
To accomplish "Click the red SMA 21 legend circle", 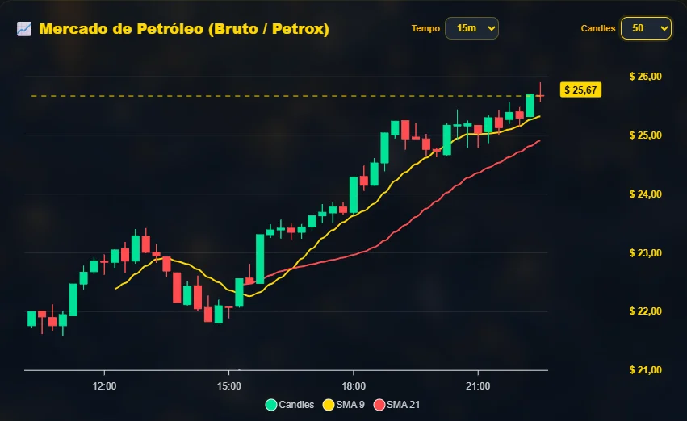I will (379, 405).
